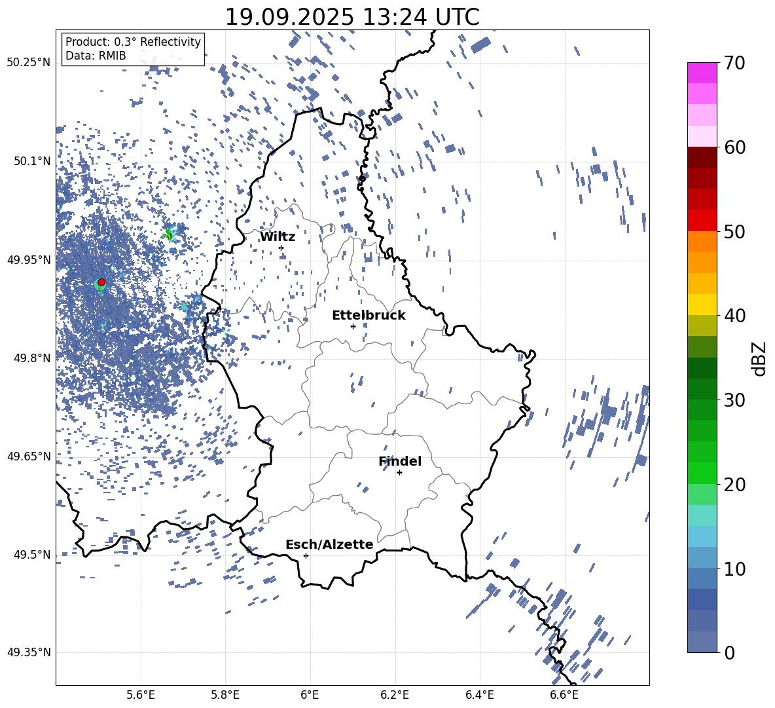The width and height of the screenshot is (775, 708).
Task: Click the Wiltz city label
Action: [278, 237]
